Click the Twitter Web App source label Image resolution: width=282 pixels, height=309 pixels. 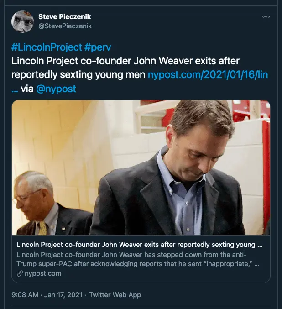115,295
